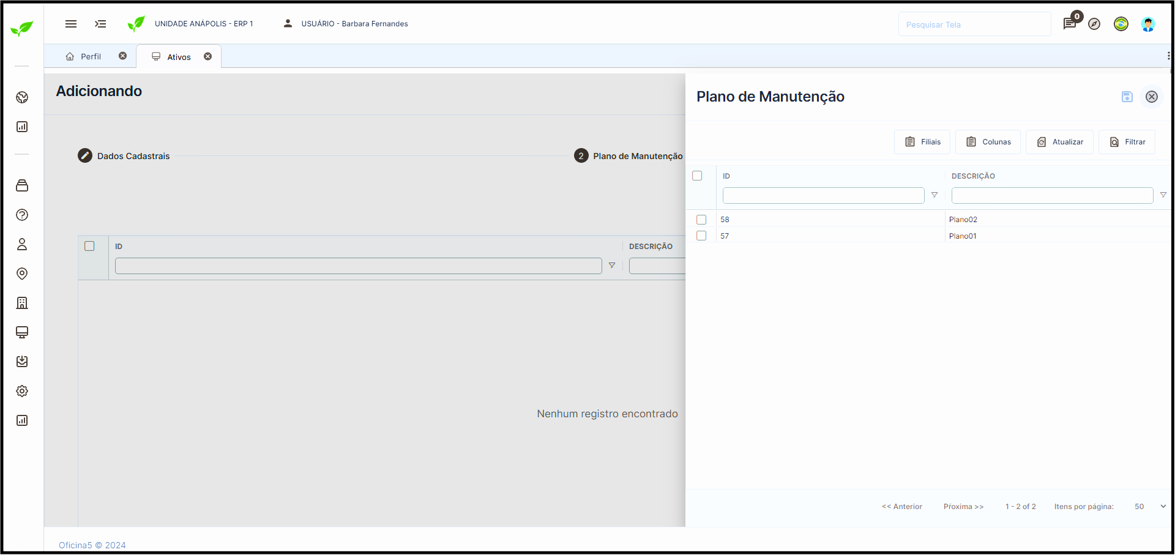
Task: Check the box for Plano02 row
Action: point(701,220)
